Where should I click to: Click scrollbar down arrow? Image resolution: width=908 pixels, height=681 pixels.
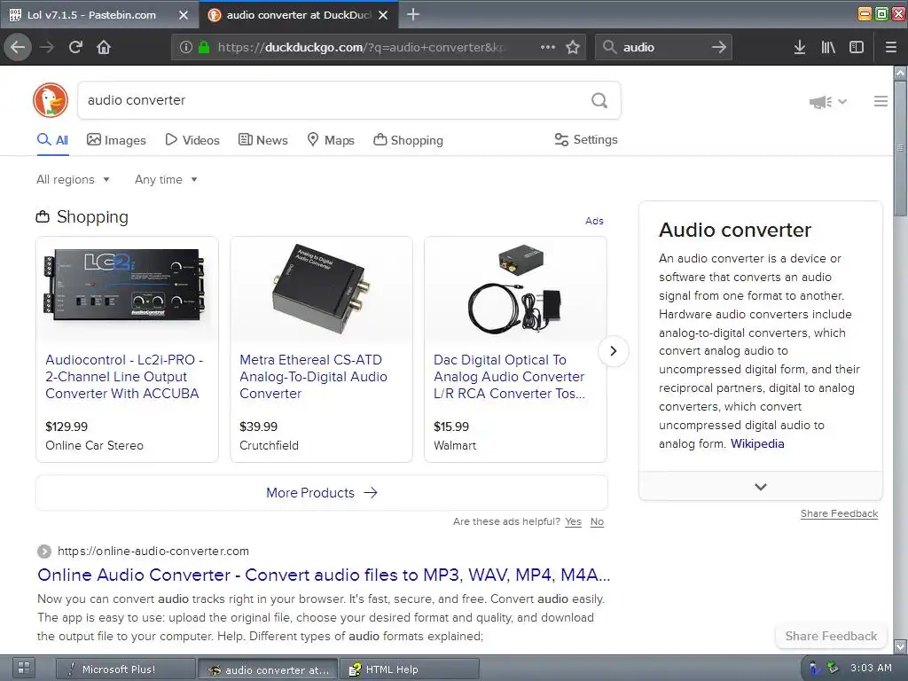900,646
